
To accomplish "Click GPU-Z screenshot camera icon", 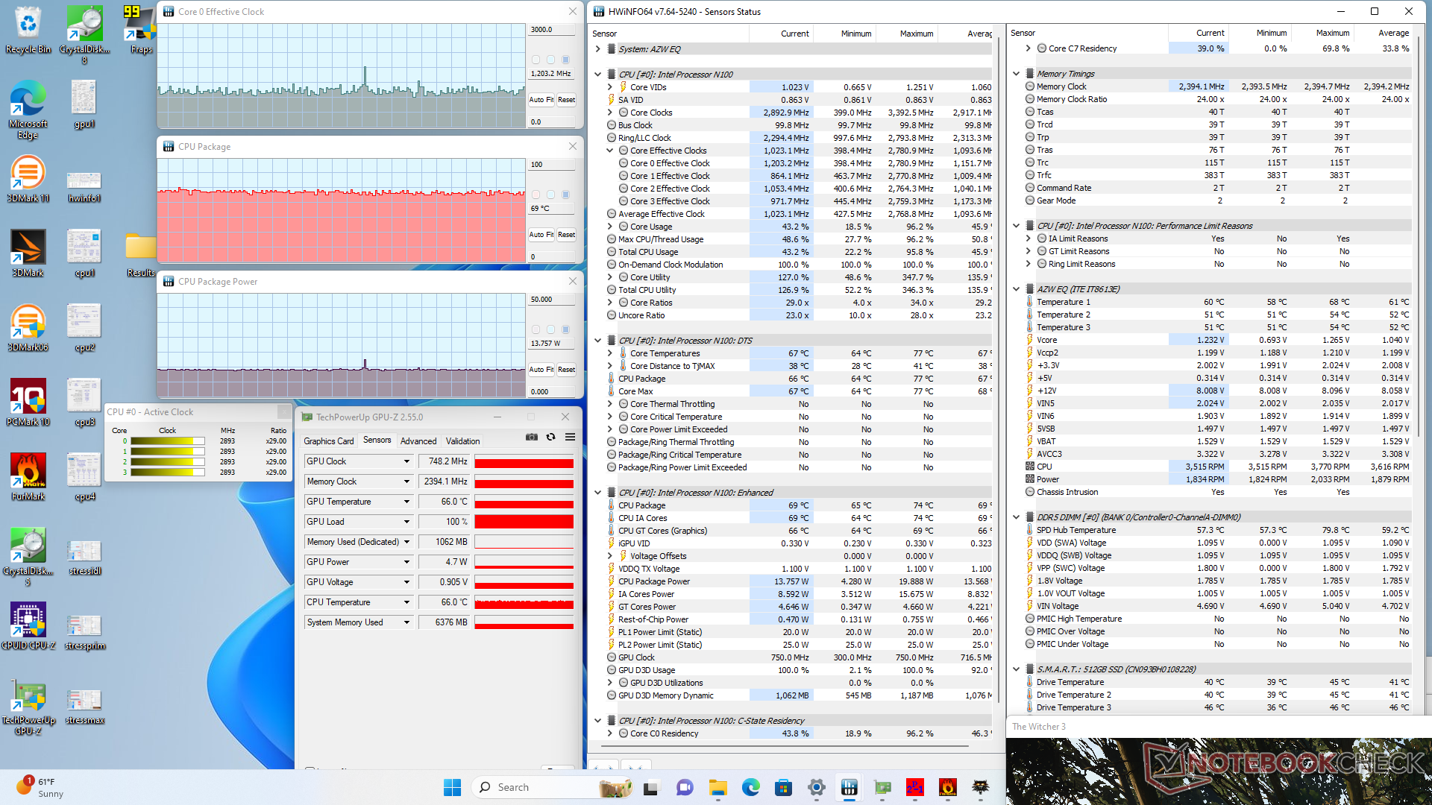I will (531, 438).
